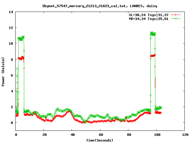Click the first green calibration plateau near 10.7 K
Image resolution: width=191 pixels, height=143 pixels.
coord(21,38)
